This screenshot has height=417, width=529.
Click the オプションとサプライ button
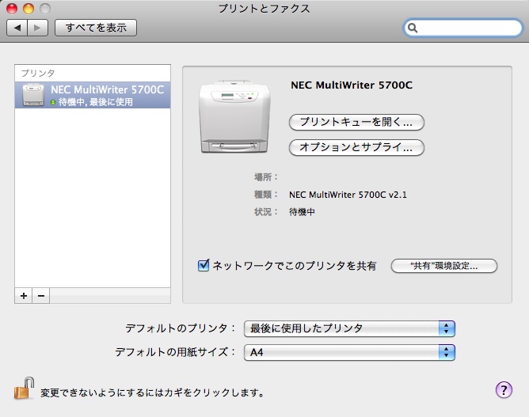pyautogui.click(x=356, y=147)
